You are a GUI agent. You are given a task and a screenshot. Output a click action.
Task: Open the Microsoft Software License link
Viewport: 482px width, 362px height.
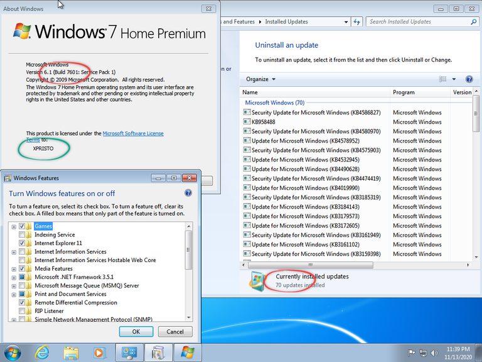pos(133,133)
